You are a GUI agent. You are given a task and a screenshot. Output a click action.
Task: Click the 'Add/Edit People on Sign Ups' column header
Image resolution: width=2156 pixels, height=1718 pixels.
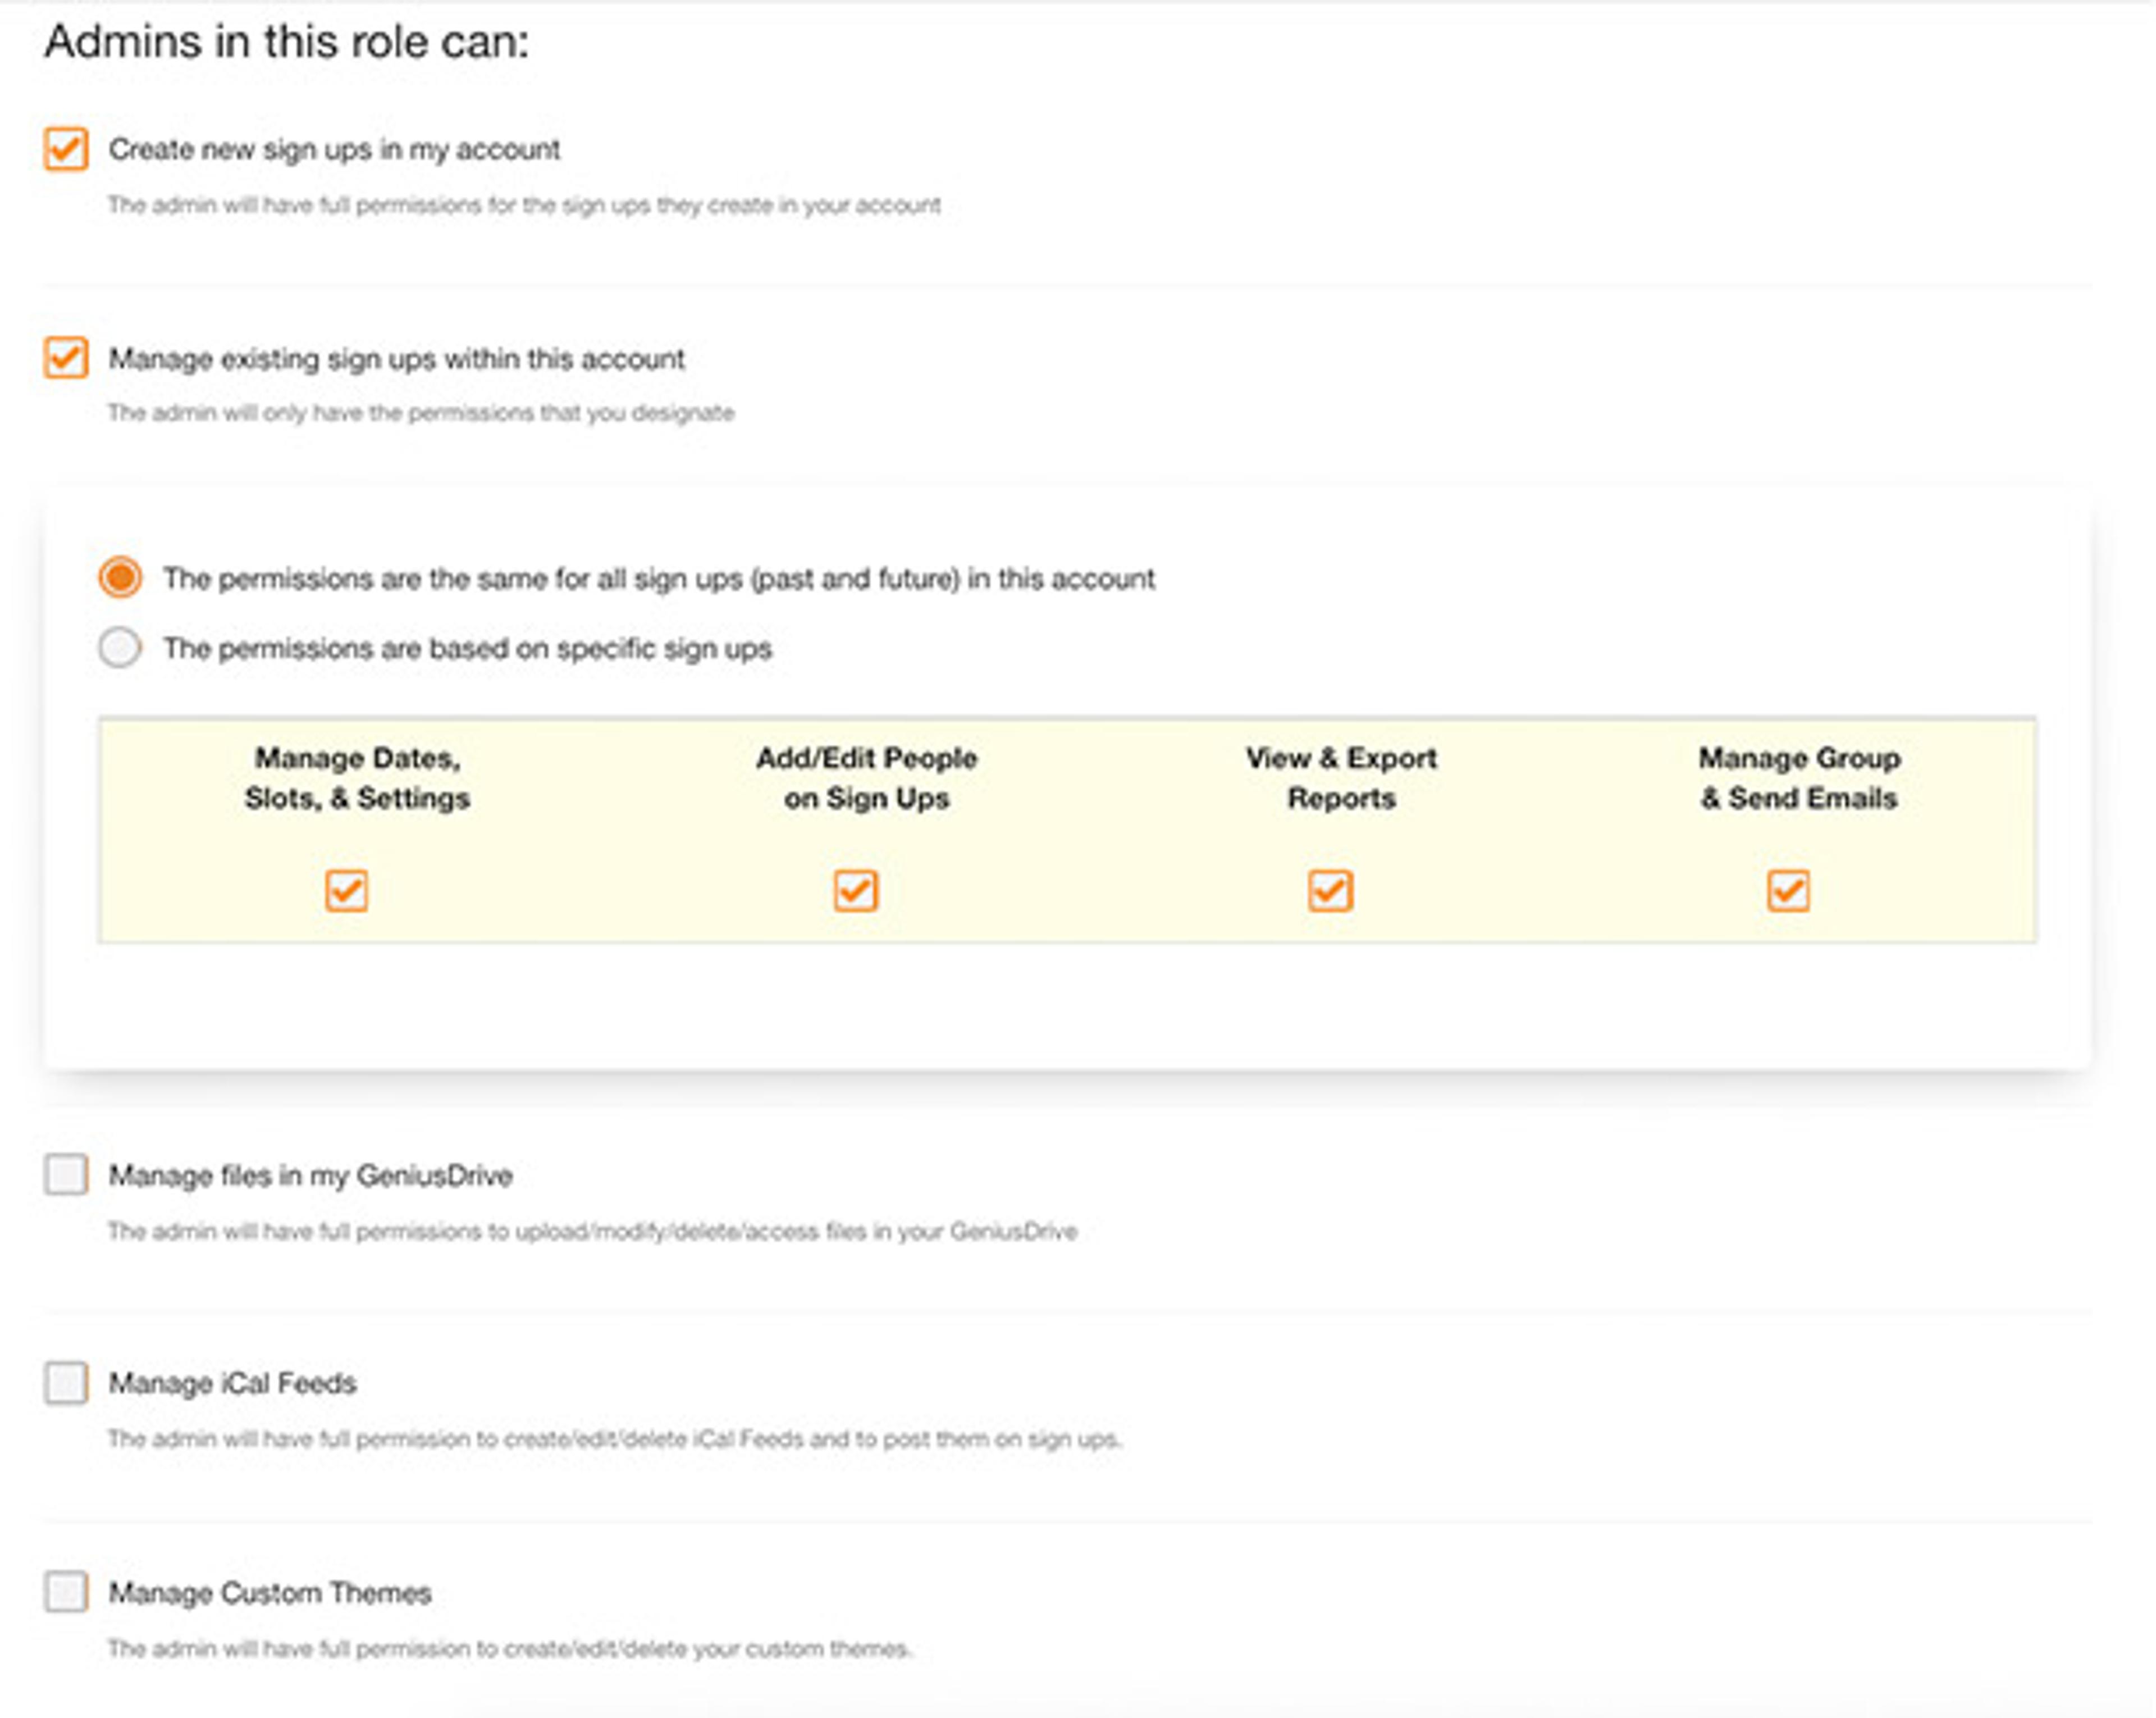866,778
